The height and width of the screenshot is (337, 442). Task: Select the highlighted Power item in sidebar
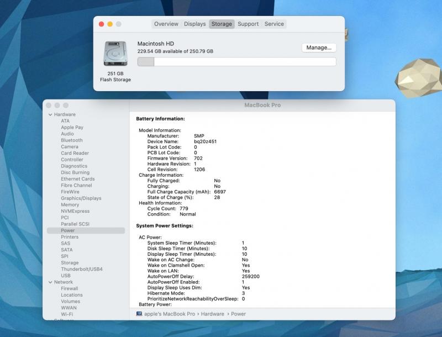pyautogui.click(x=86, y=230)
